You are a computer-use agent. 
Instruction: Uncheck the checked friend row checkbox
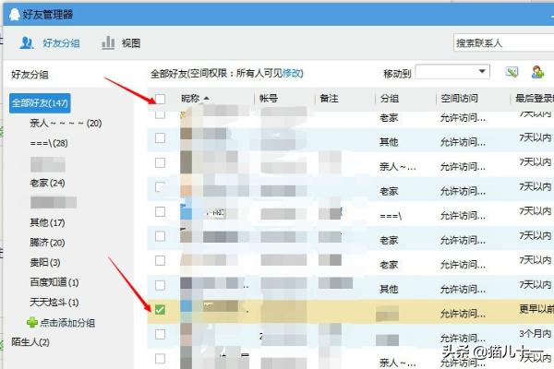point(160,310)
